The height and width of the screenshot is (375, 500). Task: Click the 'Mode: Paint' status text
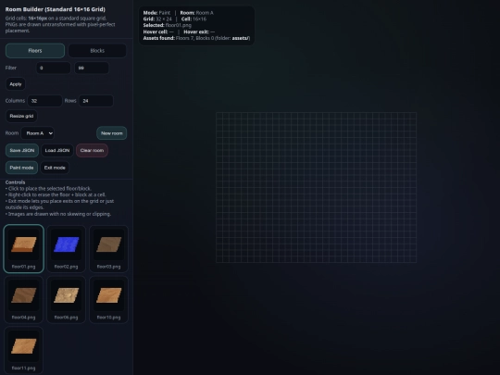coord(156,13)
